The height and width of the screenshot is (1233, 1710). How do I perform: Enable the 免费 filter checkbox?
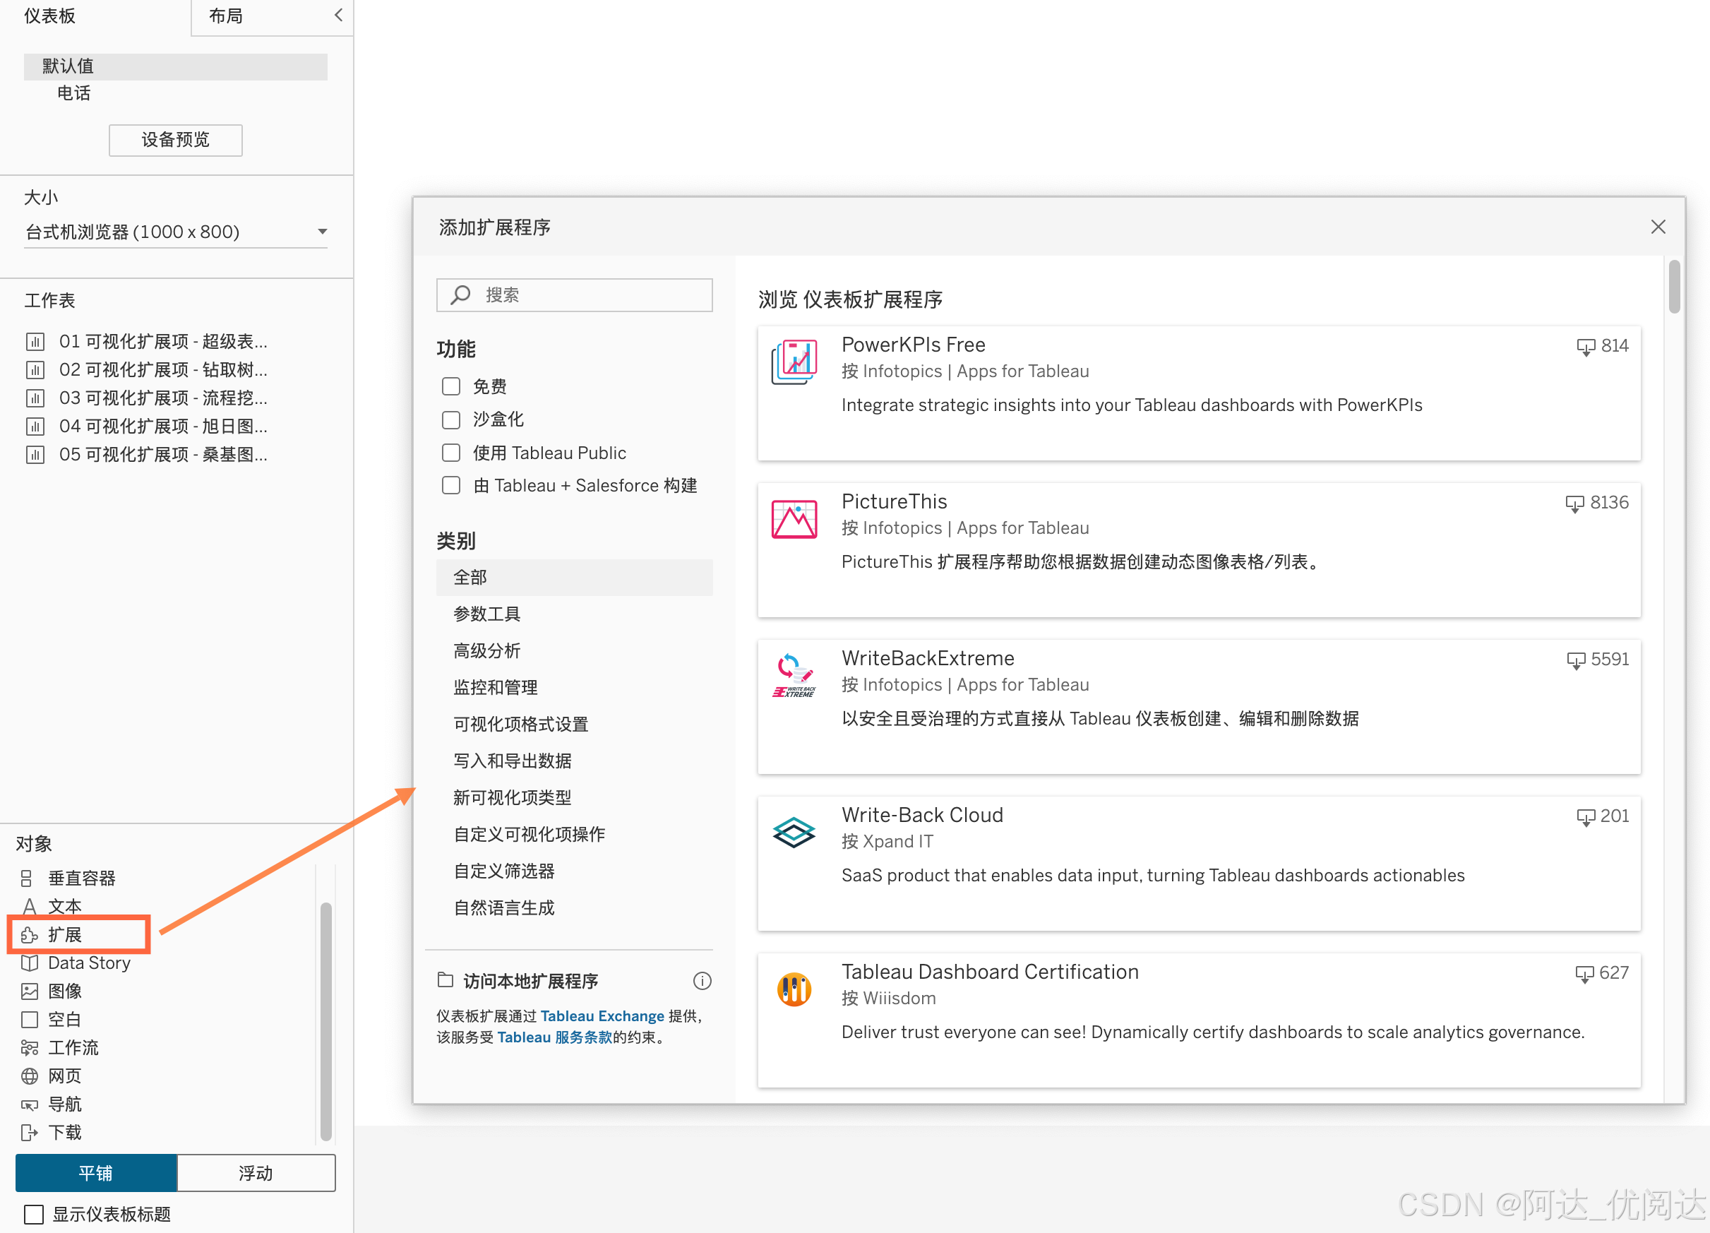pos(451,386)
